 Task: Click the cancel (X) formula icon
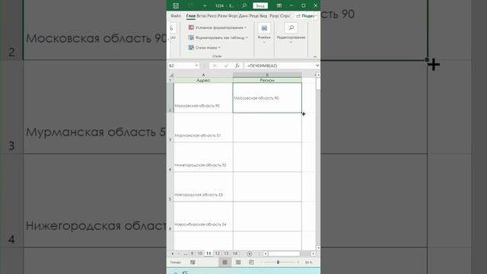[x=215, y=65]
